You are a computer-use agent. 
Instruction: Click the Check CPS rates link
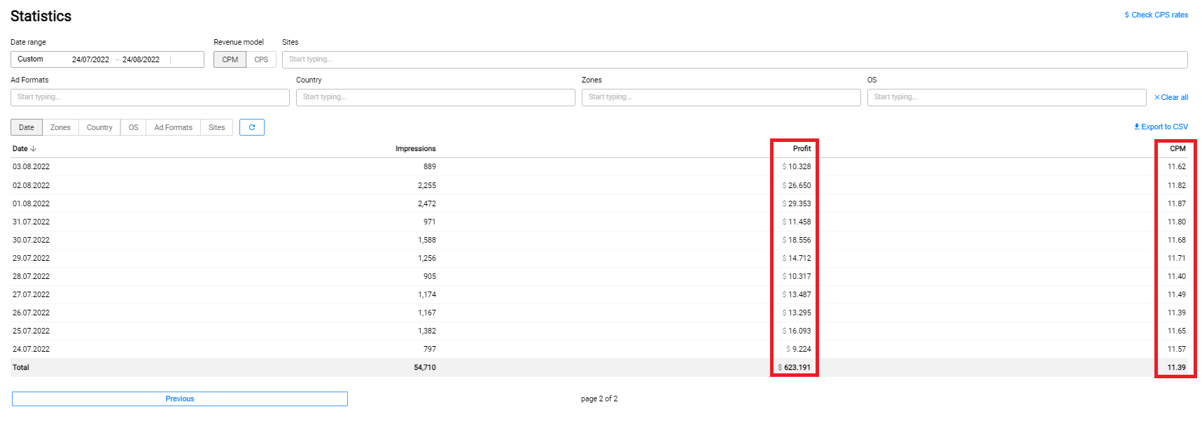[x=1156, y=15]
